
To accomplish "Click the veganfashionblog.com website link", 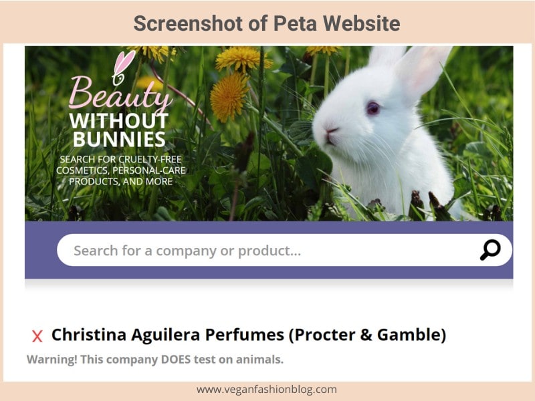I will [266, 390].
